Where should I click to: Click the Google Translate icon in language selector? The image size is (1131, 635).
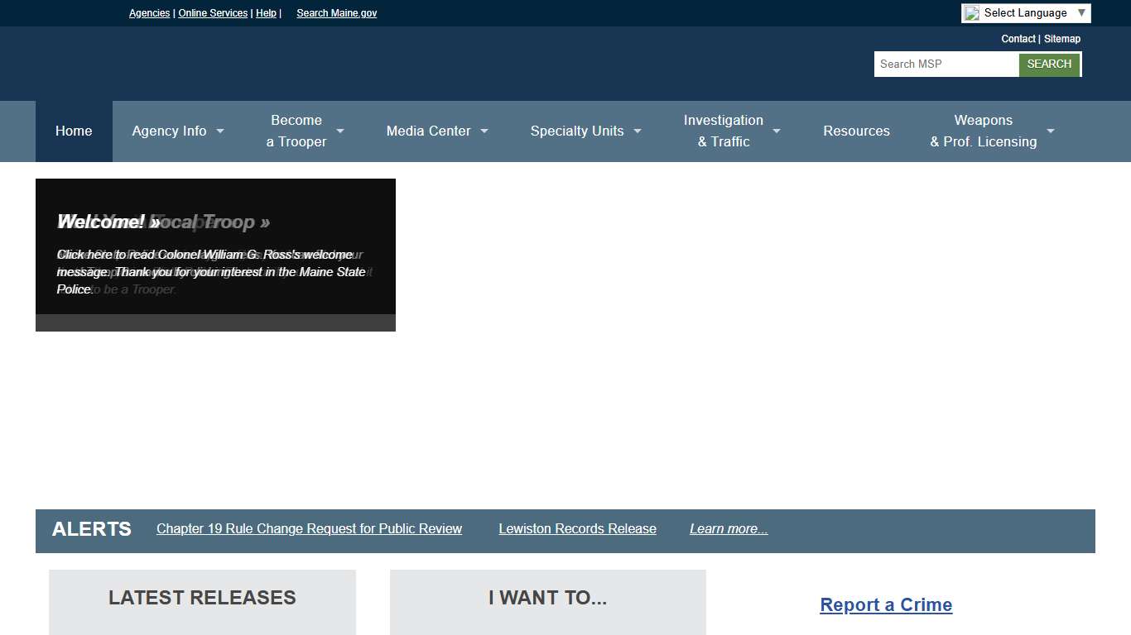click(972, 13)
